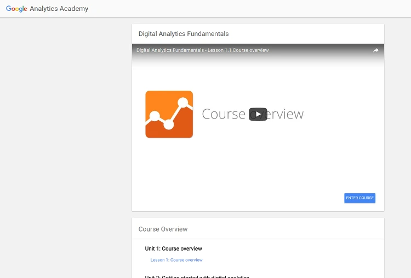
Task: Click the share arrow icon on the video
Action: pyautogui.click(x=376, y=50)
